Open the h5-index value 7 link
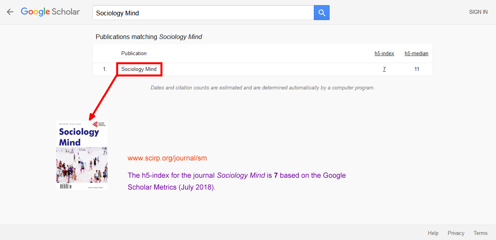The height and width of the screenshot is (240, 496). [384, 69]
